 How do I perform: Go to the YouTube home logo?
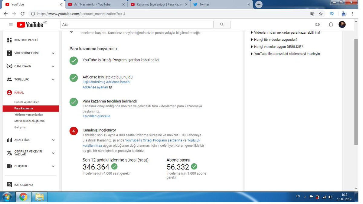30,25
